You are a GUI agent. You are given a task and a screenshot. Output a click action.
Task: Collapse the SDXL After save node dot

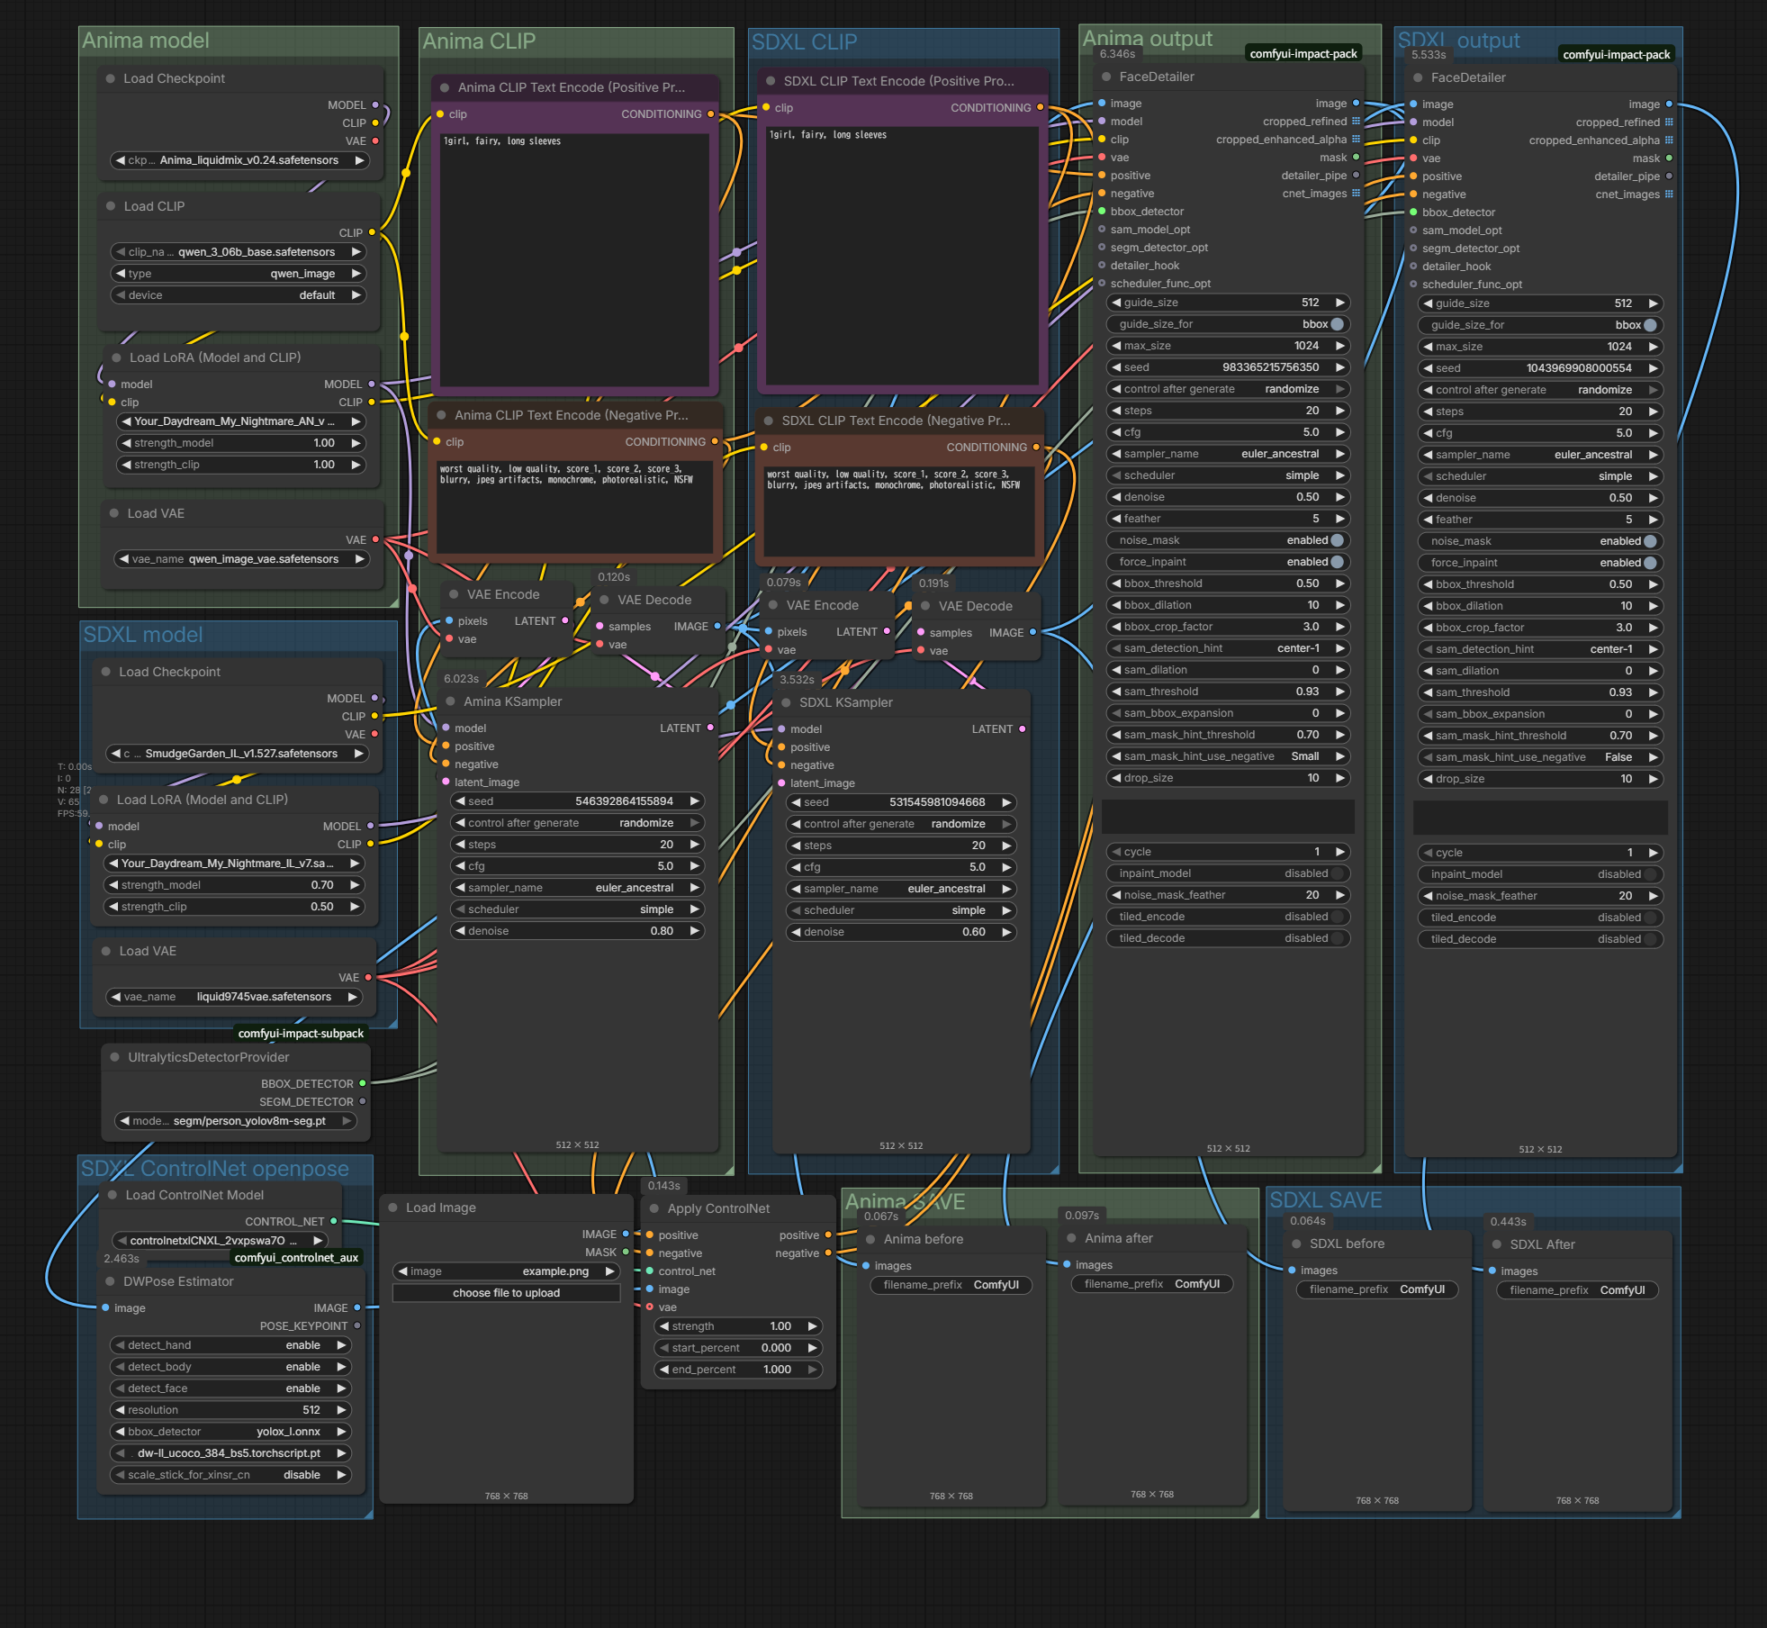[x=1497, y=1244]
